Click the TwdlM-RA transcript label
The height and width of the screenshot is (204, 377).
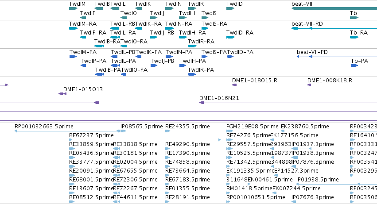[83, 24]
